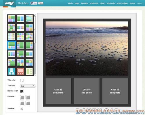The width and height of the screenshot is (145, 115).
Task: Set corners to square (no rounding)
Action: (x=22, y=97)
